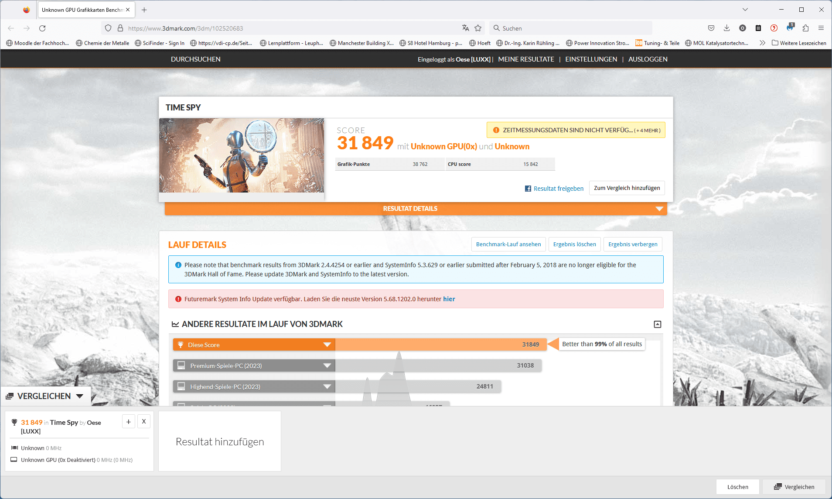Click the Löschen button in compare bar
Screen dimensions: 832x499
[x=738, y=487]
